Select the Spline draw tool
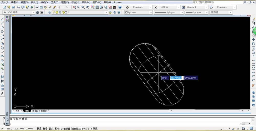 point(2,52)
